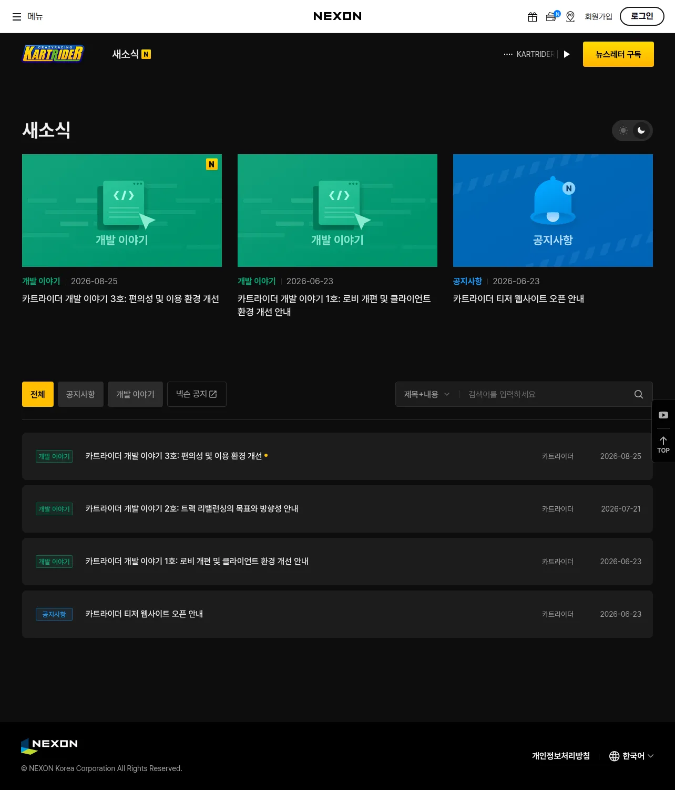Select the 공지사항 filter tab
675x790 pixels.
(80, 394)
